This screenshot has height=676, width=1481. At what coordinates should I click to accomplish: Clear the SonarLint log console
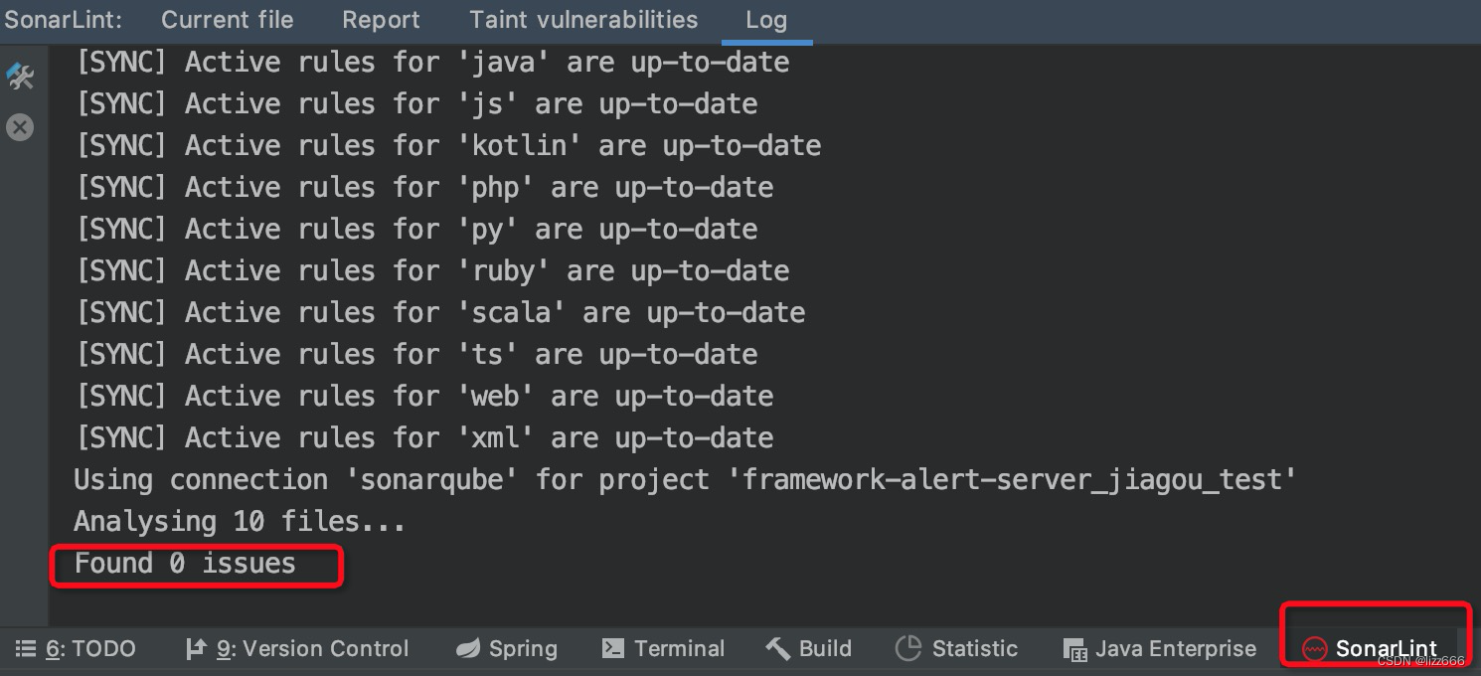[x=20, y=127]
